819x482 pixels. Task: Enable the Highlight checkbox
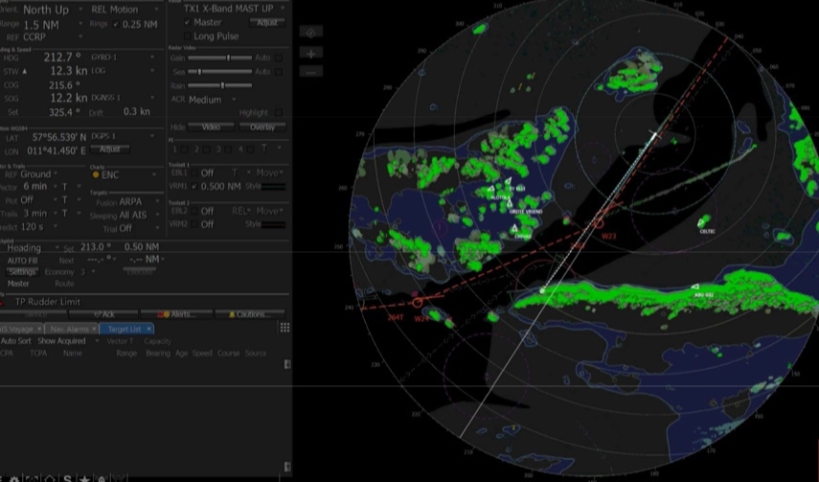tap(279, 113)
